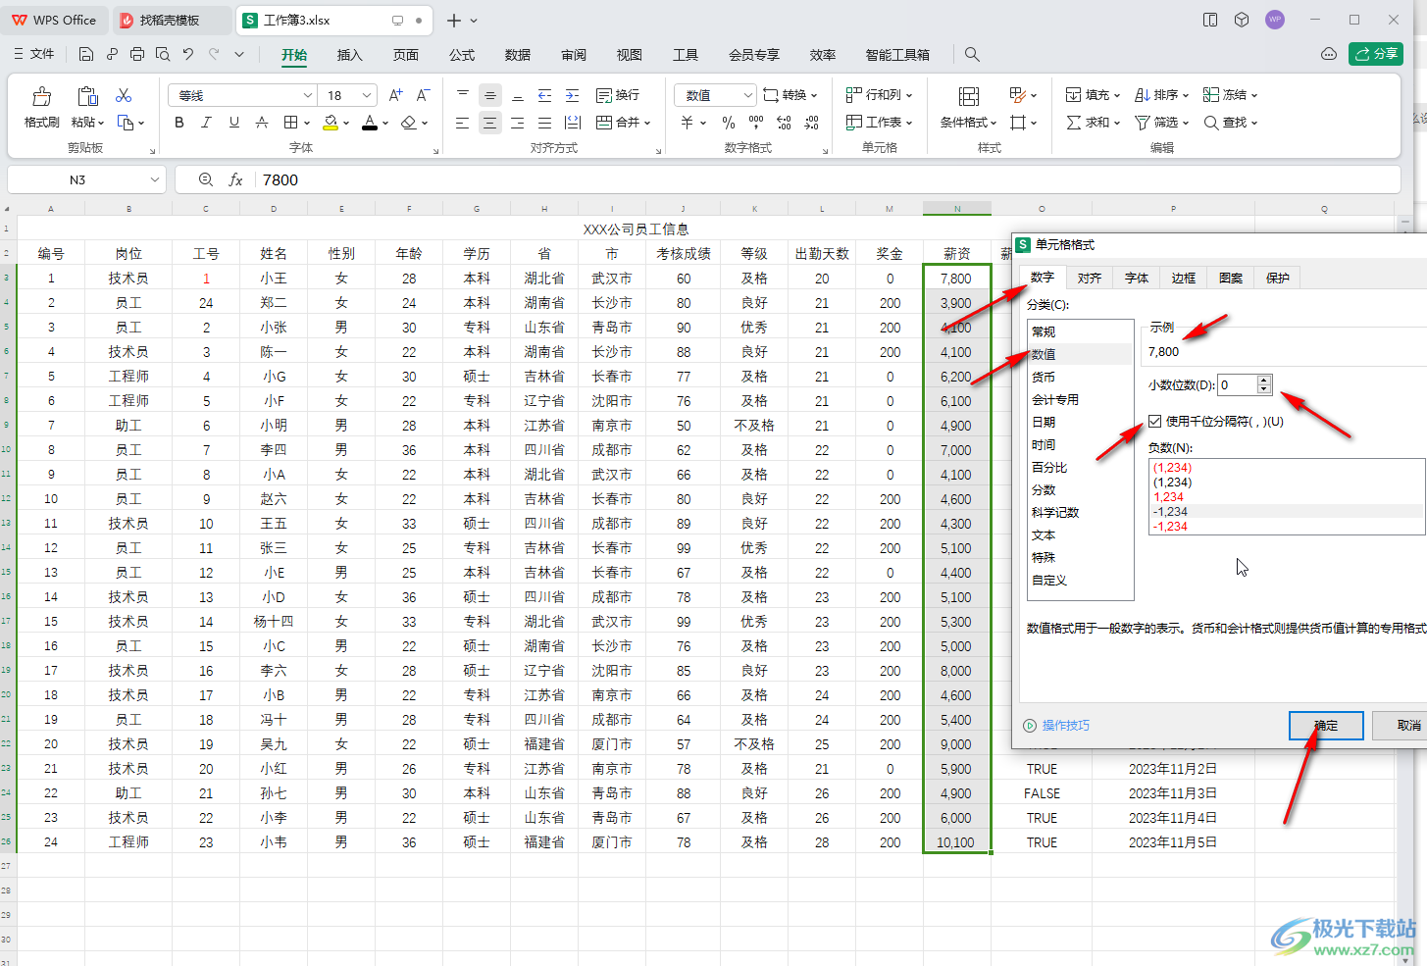The width and height of the screenshot is (1427, 966).
Task: Toggle the thousands separator checkbox (使用千位分隔符)
Action: 1155,422
